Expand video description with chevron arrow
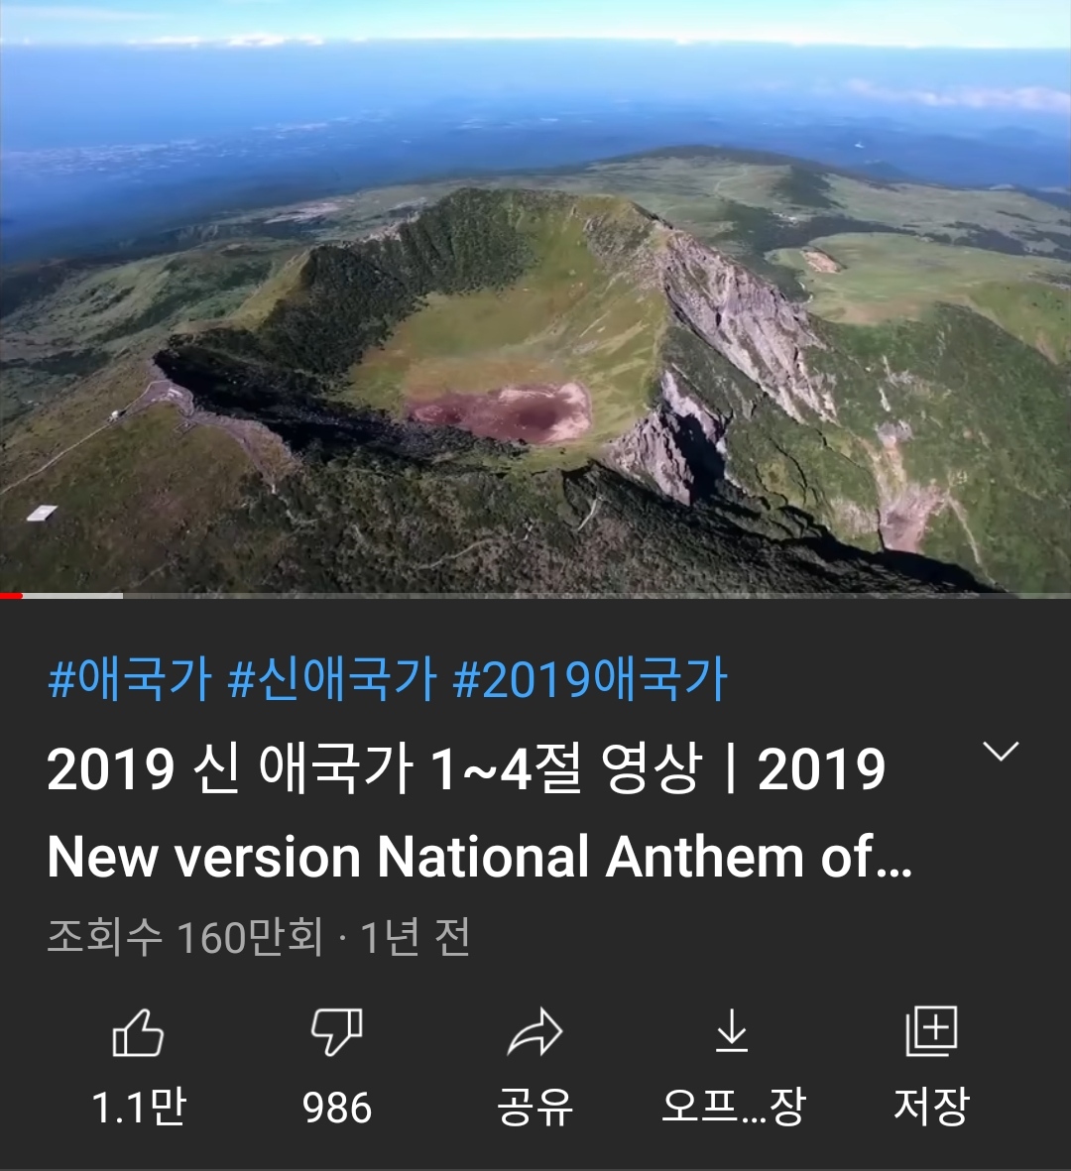Viewport: 1071px width, 1171px height. pyautogui.click(x=1001, y=751)
